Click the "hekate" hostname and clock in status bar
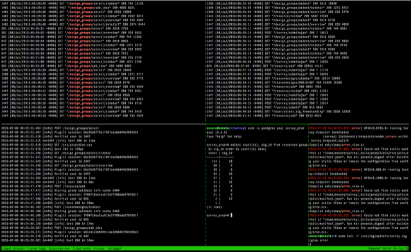Screen dimensions: 411x252 coord(388,248)
